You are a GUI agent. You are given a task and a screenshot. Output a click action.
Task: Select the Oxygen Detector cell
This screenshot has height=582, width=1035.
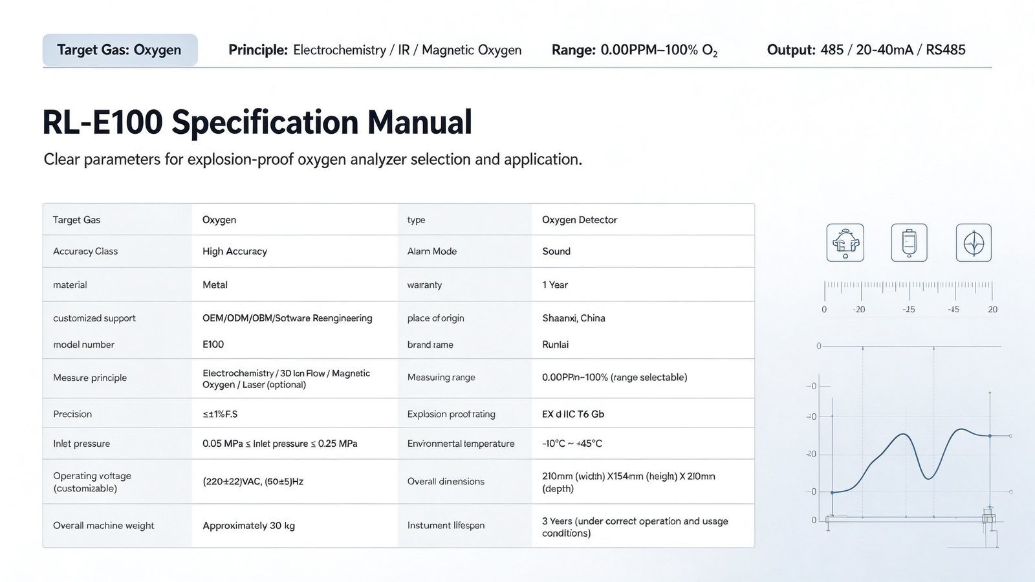point(580,220)
